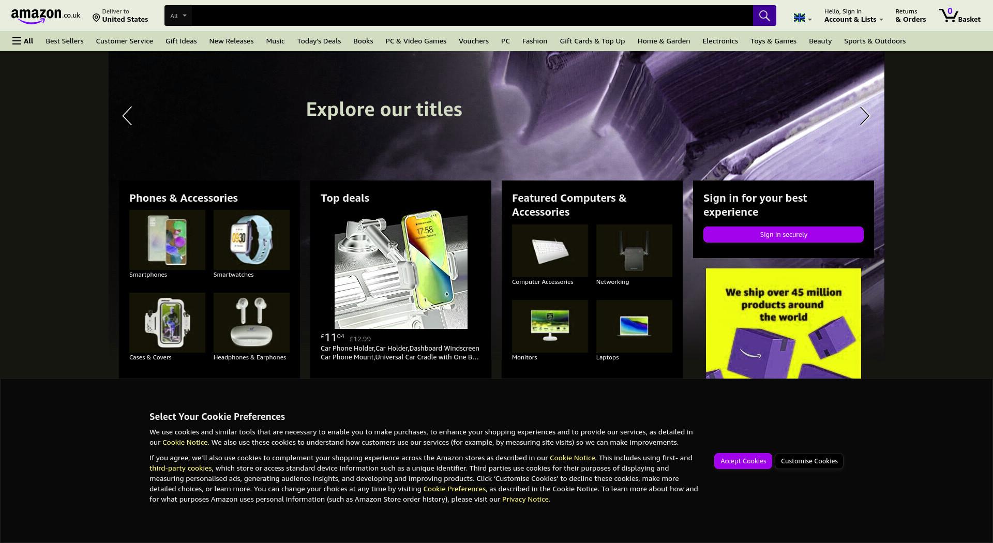This screenshot has height=543, width=993.
Task: Open PC & Video Games navigation item
Action: pos(416,41)
